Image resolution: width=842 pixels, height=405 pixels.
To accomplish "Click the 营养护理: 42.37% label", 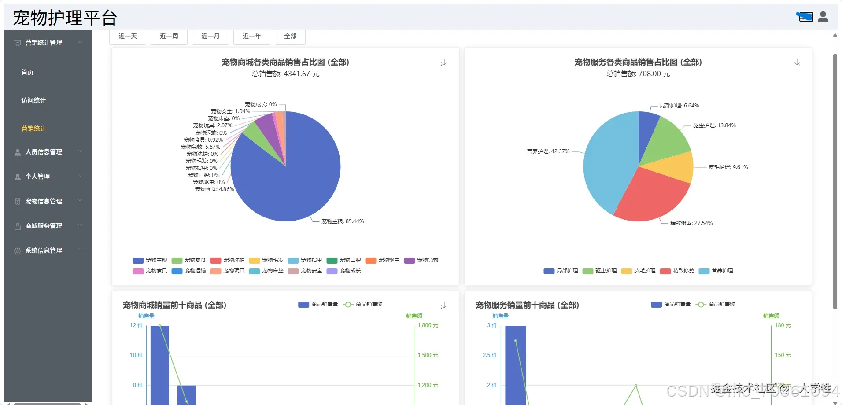I will click(x=548, y=151).
